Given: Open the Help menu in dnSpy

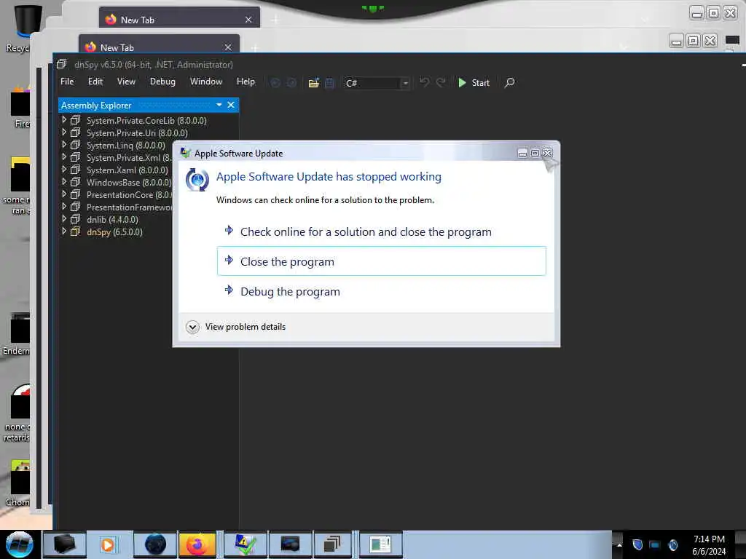Looking at the screenshot, I should [246, 82].
